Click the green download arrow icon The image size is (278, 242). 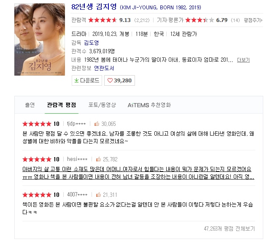click(76, 80)
